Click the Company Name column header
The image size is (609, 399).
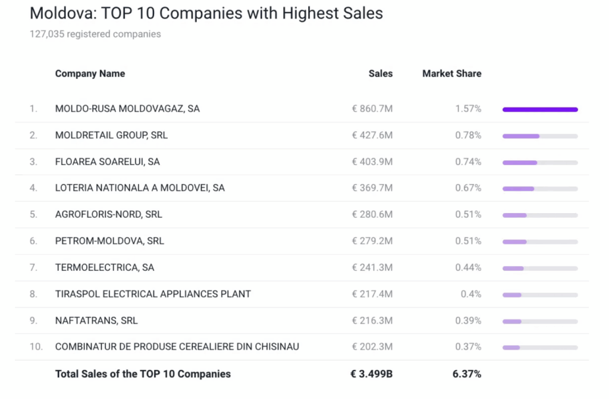tap(90, 74)
